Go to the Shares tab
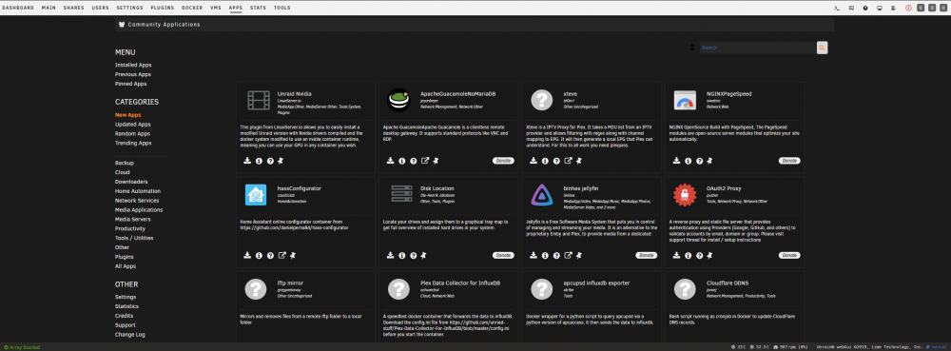 pos(74,8)
